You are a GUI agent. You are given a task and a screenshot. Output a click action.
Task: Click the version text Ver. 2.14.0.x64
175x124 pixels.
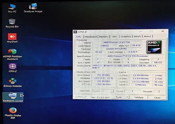coord(100,98)
